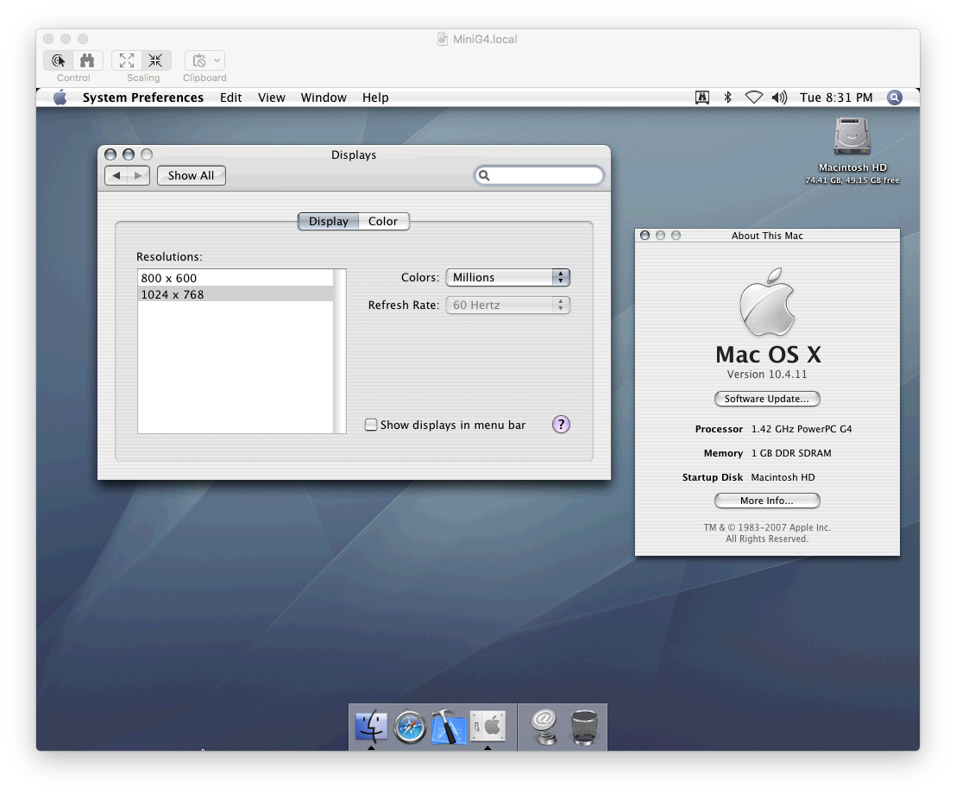Screen dimensions: 956x794
Task: Open the Window menu
Action: (x=324, y=98)
